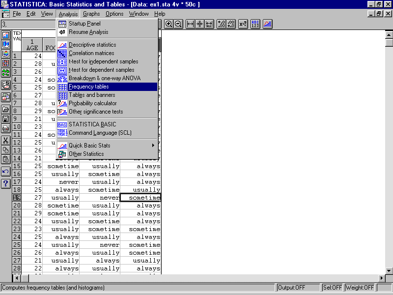Choose Other Statistics menu entry
Image resolution: width=393 pixels, height=295 pixels.
coord(107,154)
